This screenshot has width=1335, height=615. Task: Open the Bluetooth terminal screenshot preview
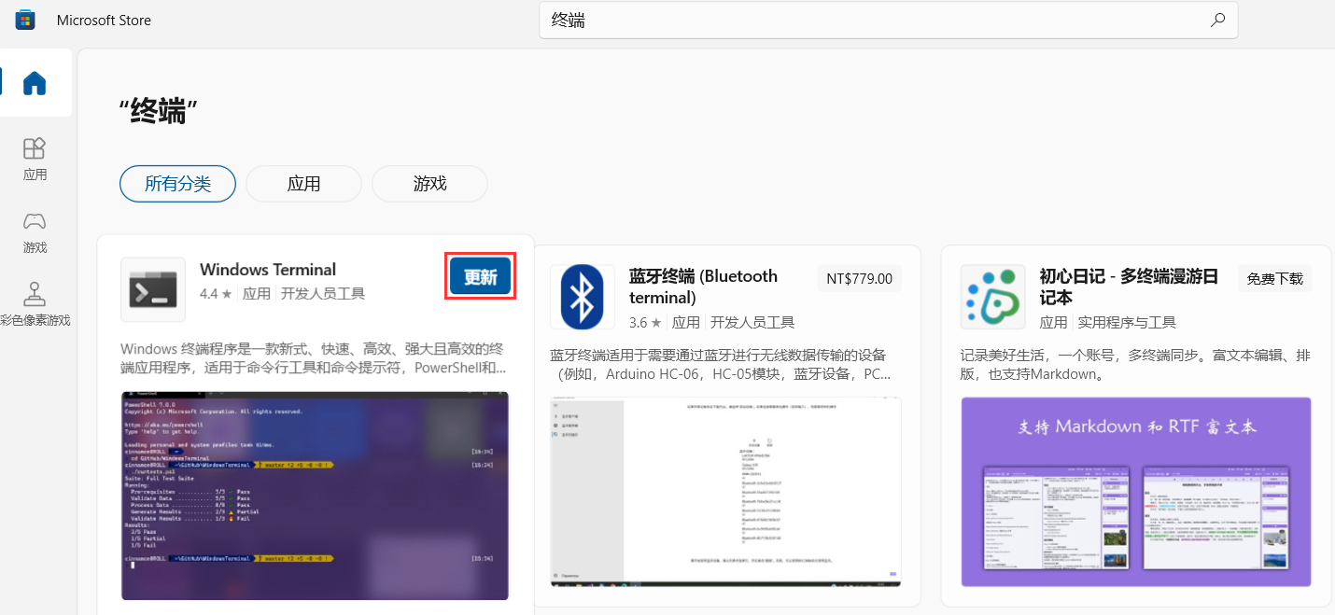725,491
